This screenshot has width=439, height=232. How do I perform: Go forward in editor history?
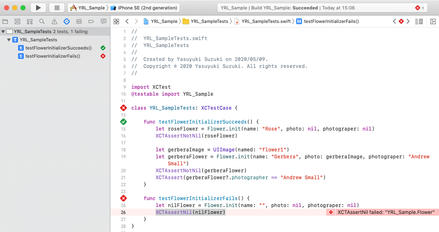pyautogui.click(x=136, y=22)
